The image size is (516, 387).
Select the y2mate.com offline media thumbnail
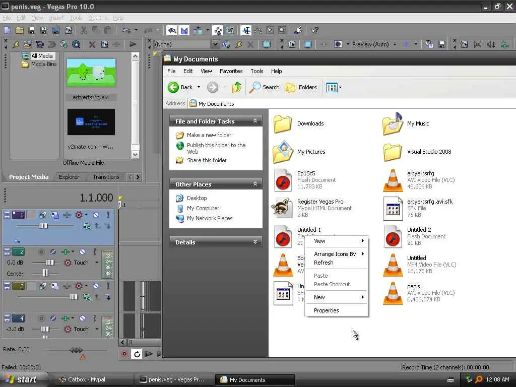tap(91, 122)
